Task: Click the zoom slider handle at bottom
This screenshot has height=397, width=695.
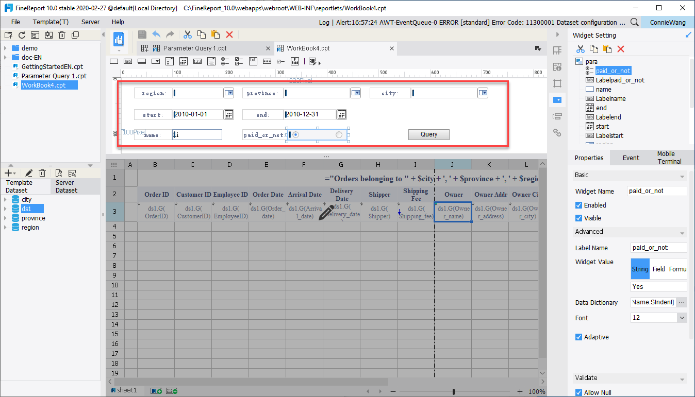Action: [454, 391]
